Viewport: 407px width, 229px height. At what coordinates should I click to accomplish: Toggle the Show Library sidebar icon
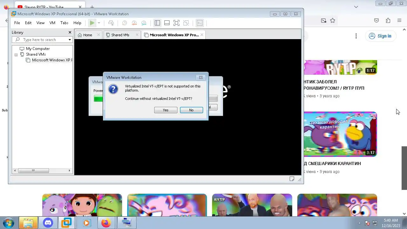click(x=157, y=23)
